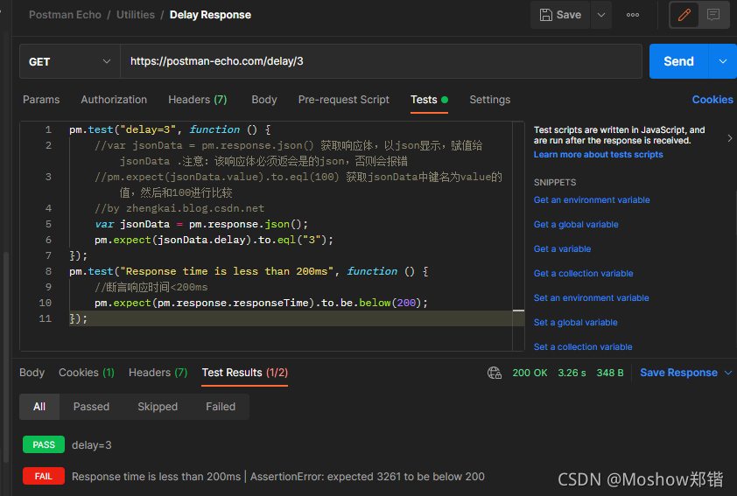The image size is (737, 496).
Task: Switch to the Params tab
Action: (41, 100)
